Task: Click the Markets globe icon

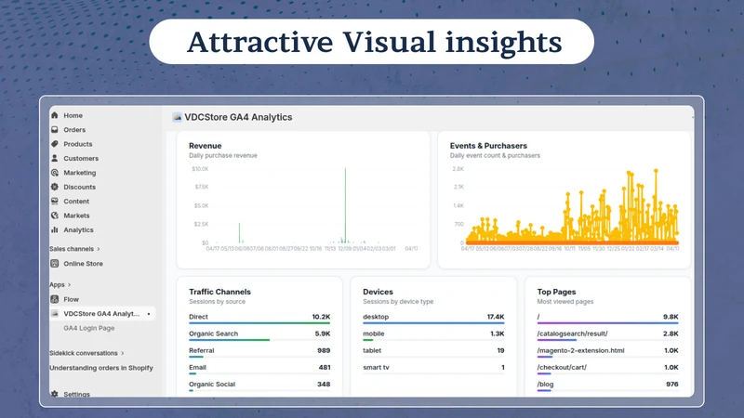Action: (55, 216)
